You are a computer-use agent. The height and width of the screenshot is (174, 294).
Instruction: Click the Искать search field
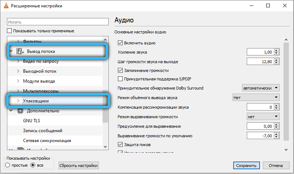[x=58, y=22]
